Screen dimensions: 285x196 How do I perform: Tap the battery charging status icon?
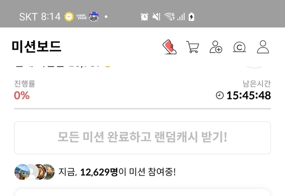coord(191,17)
